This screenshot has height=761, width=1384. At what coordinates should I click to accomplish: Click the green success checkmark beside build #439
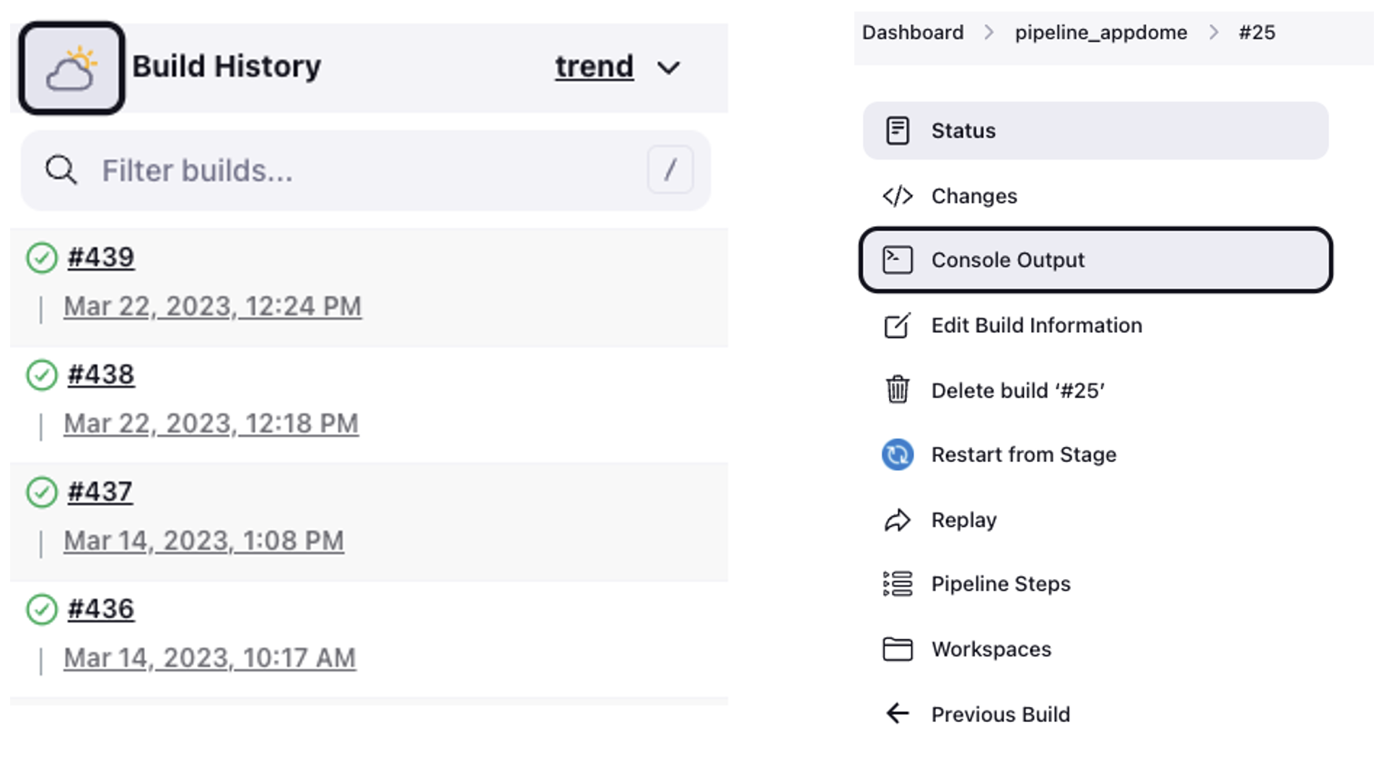pos(43,257)
